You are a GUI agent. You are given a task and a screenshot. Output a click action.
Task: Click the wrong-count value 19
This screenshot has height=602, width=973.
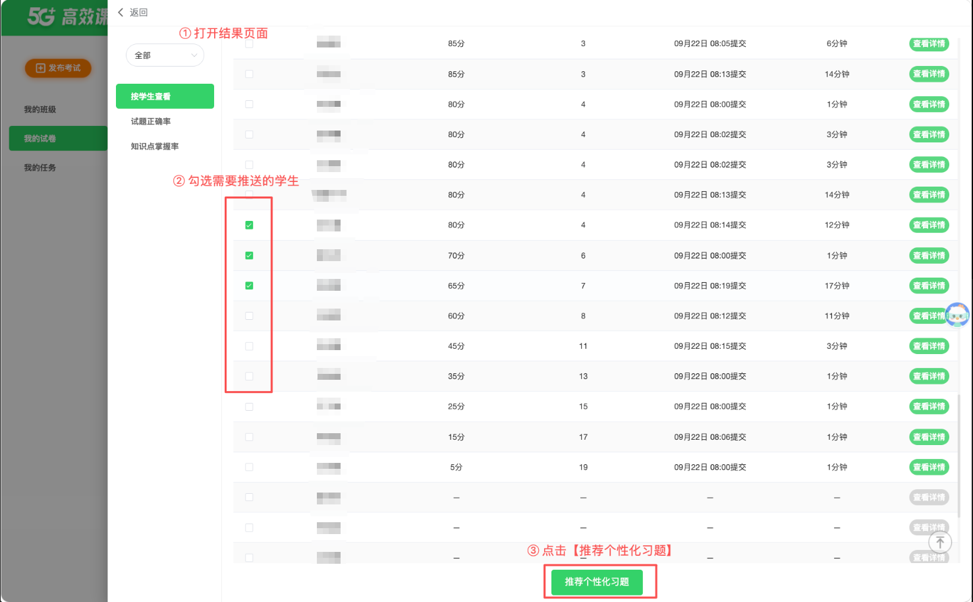[583, 467]
